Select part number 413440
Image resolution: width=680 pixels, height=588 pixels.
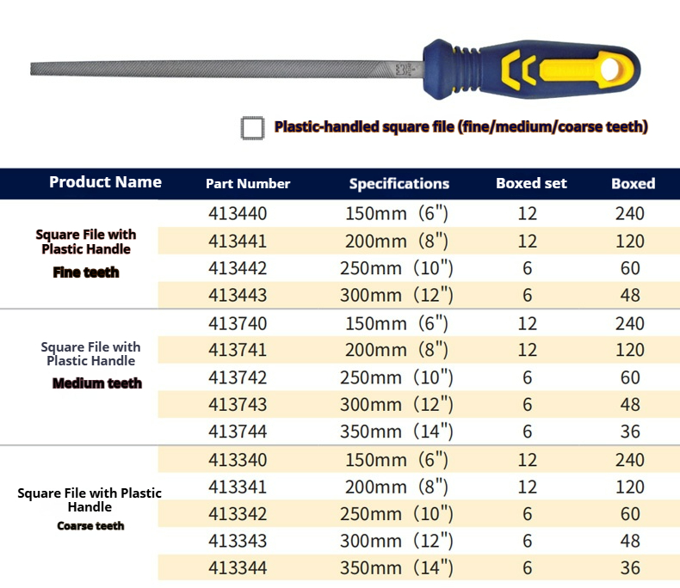tap(238, 214)
